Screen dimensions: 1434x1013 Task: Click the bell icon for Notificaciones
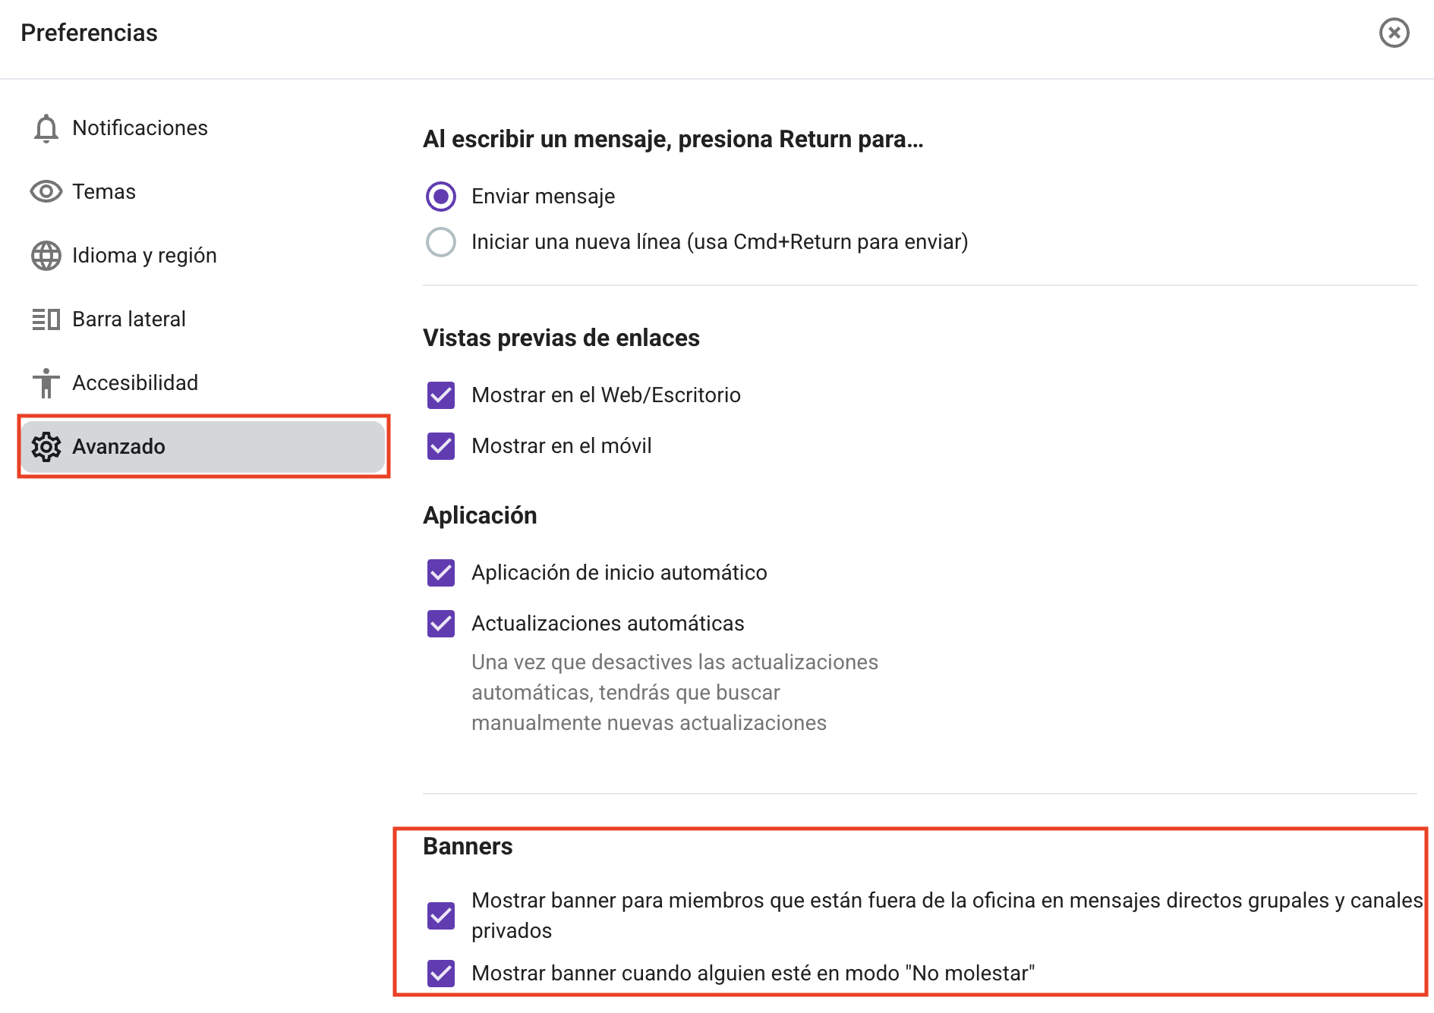point(46,128)
